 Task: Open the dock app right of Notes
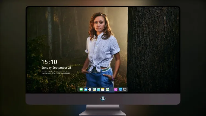pyautogui.click(x=107, y=89)
